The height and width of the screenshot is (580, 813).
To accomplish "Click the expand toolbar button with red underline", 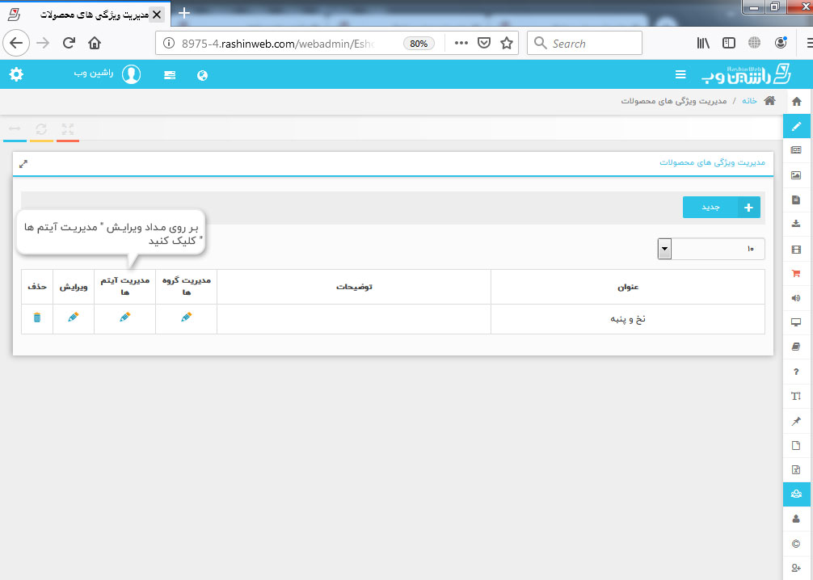I will click(x=68, y=129).
